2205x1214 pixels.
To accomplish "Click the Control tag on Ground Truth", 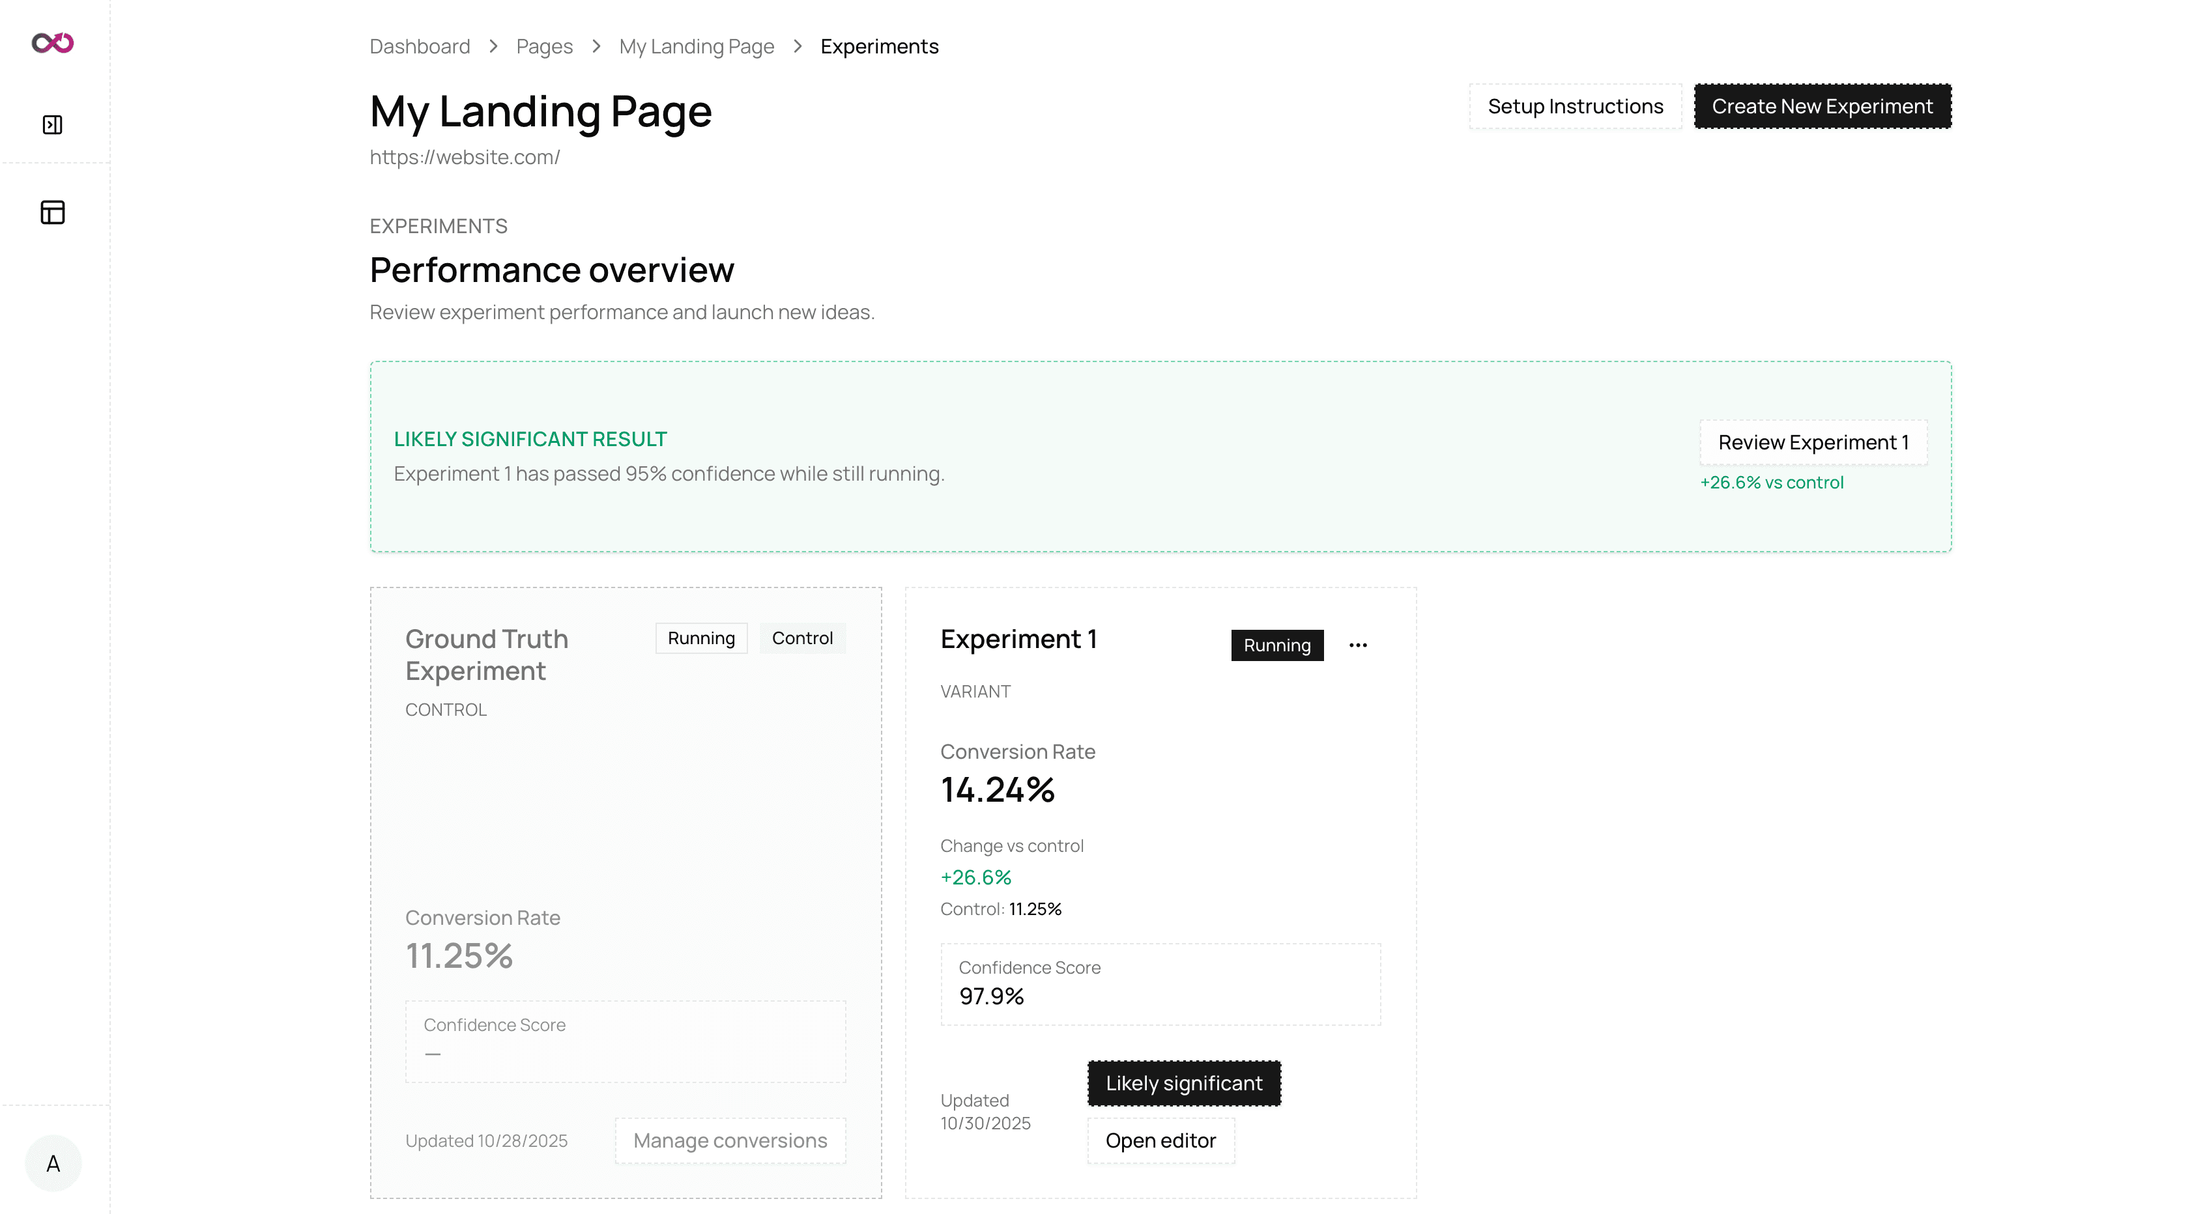I will coord(801,638).
